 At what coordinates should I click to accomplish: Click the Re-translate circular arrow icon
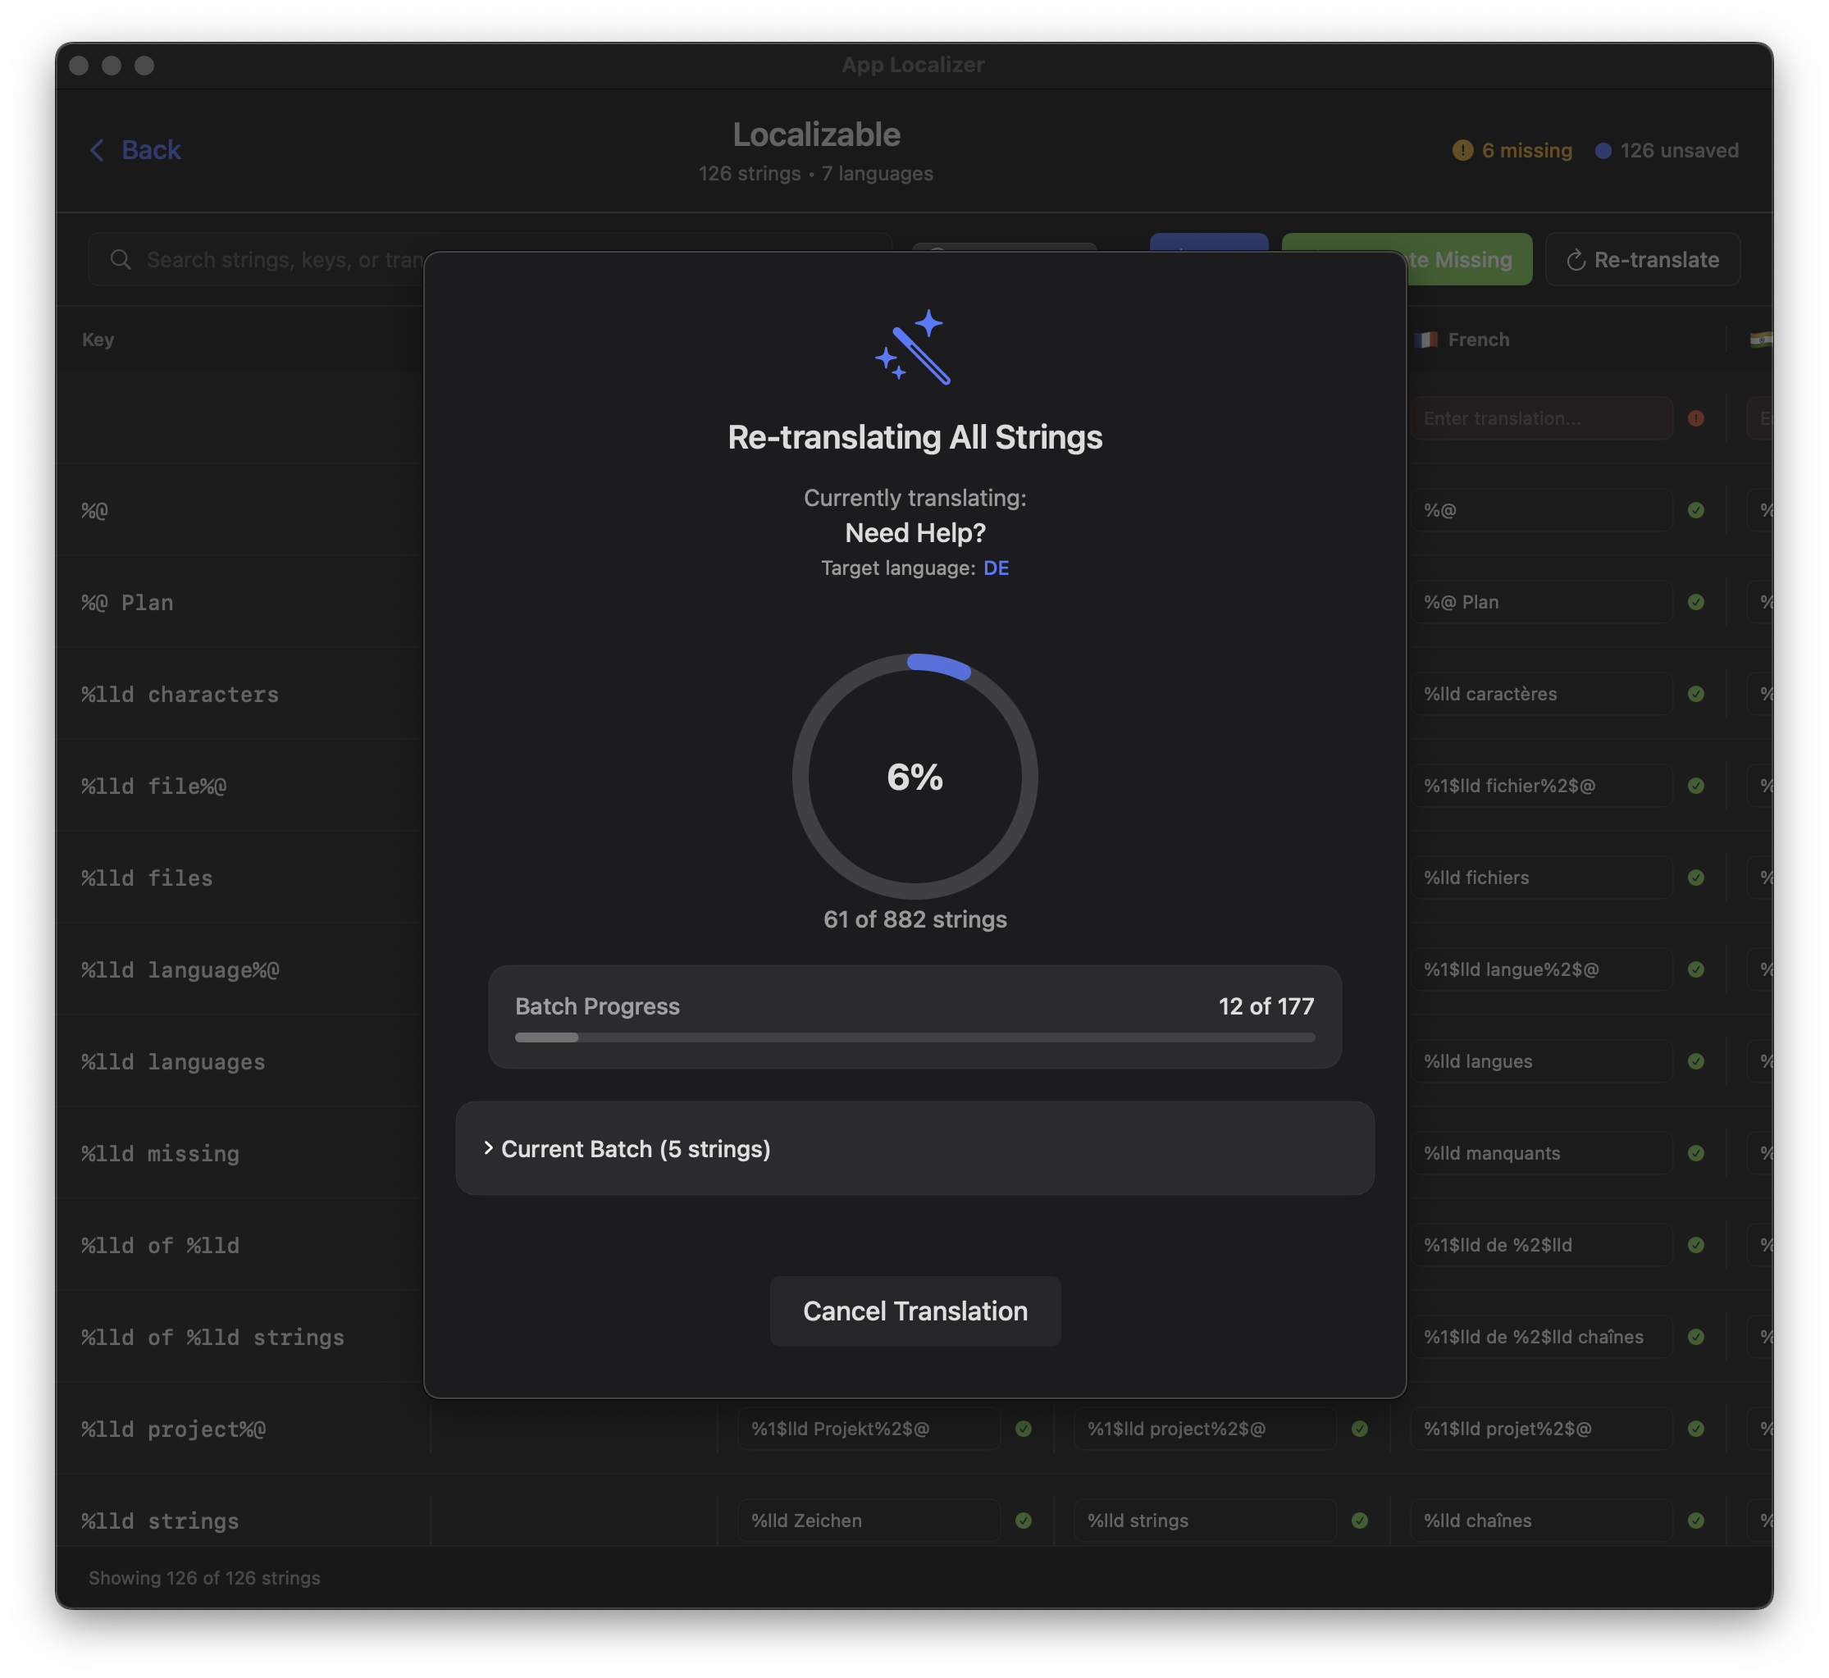pos(1576,261)
